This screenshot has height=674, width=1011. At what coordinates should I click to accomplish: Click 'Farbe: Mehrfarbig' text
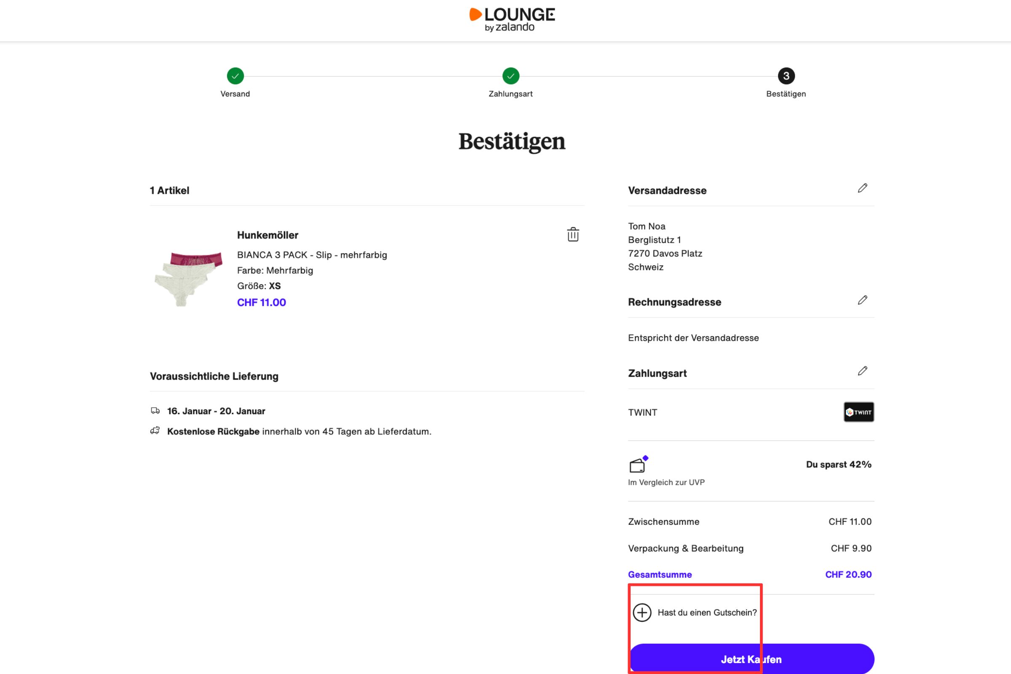tap(275, 270)
